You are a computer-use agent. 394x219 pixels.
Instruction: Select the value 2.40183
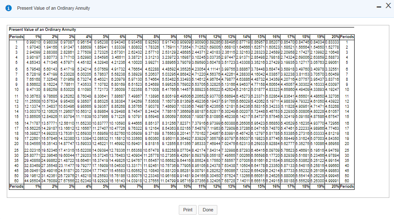pyautogui.click(x=214, y=52)
